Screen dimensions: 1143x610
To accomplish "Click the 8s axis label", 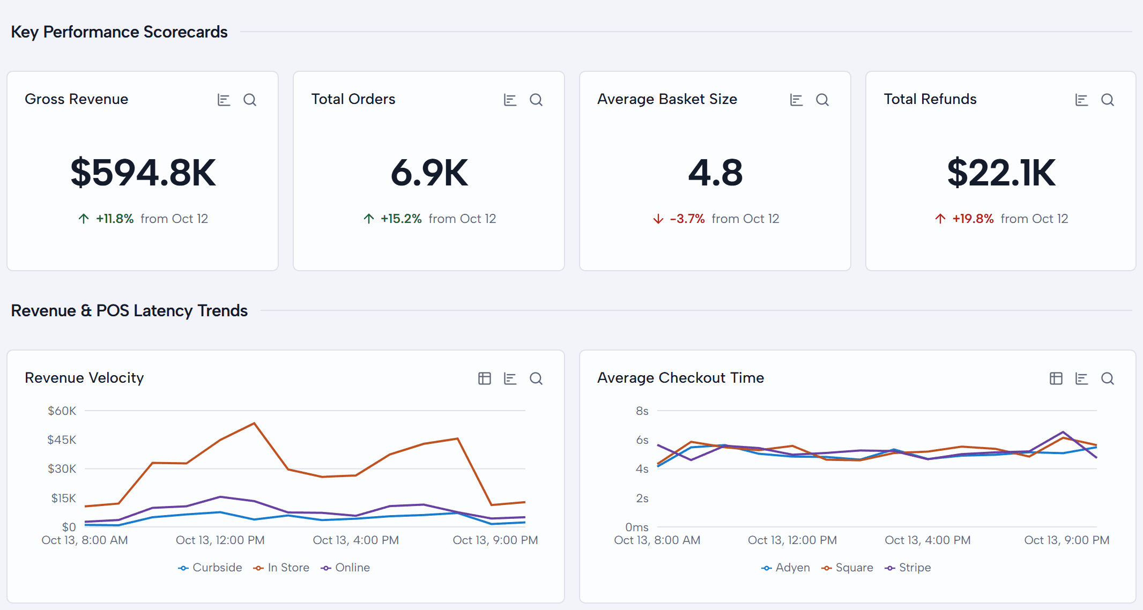I will (642, 411).
